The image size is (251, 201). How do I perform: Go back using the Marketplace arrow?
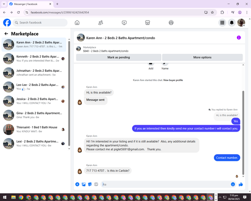click(x=6, y=34)
